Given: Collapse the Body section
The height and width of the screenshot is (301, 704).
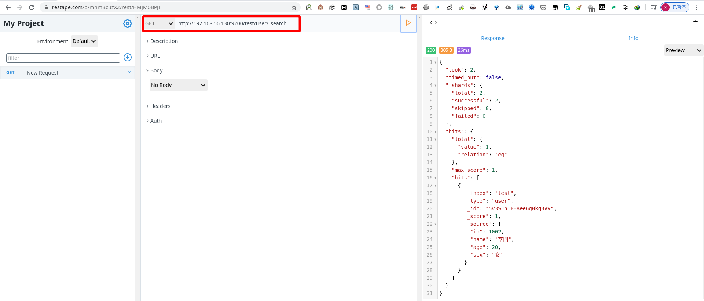Looking at the screenshot, I should [x=154, y=70].
